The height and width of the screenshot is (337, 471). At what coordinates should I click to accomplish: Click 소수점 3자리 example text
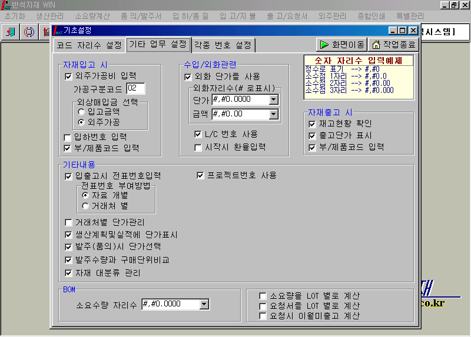point(349,91)
